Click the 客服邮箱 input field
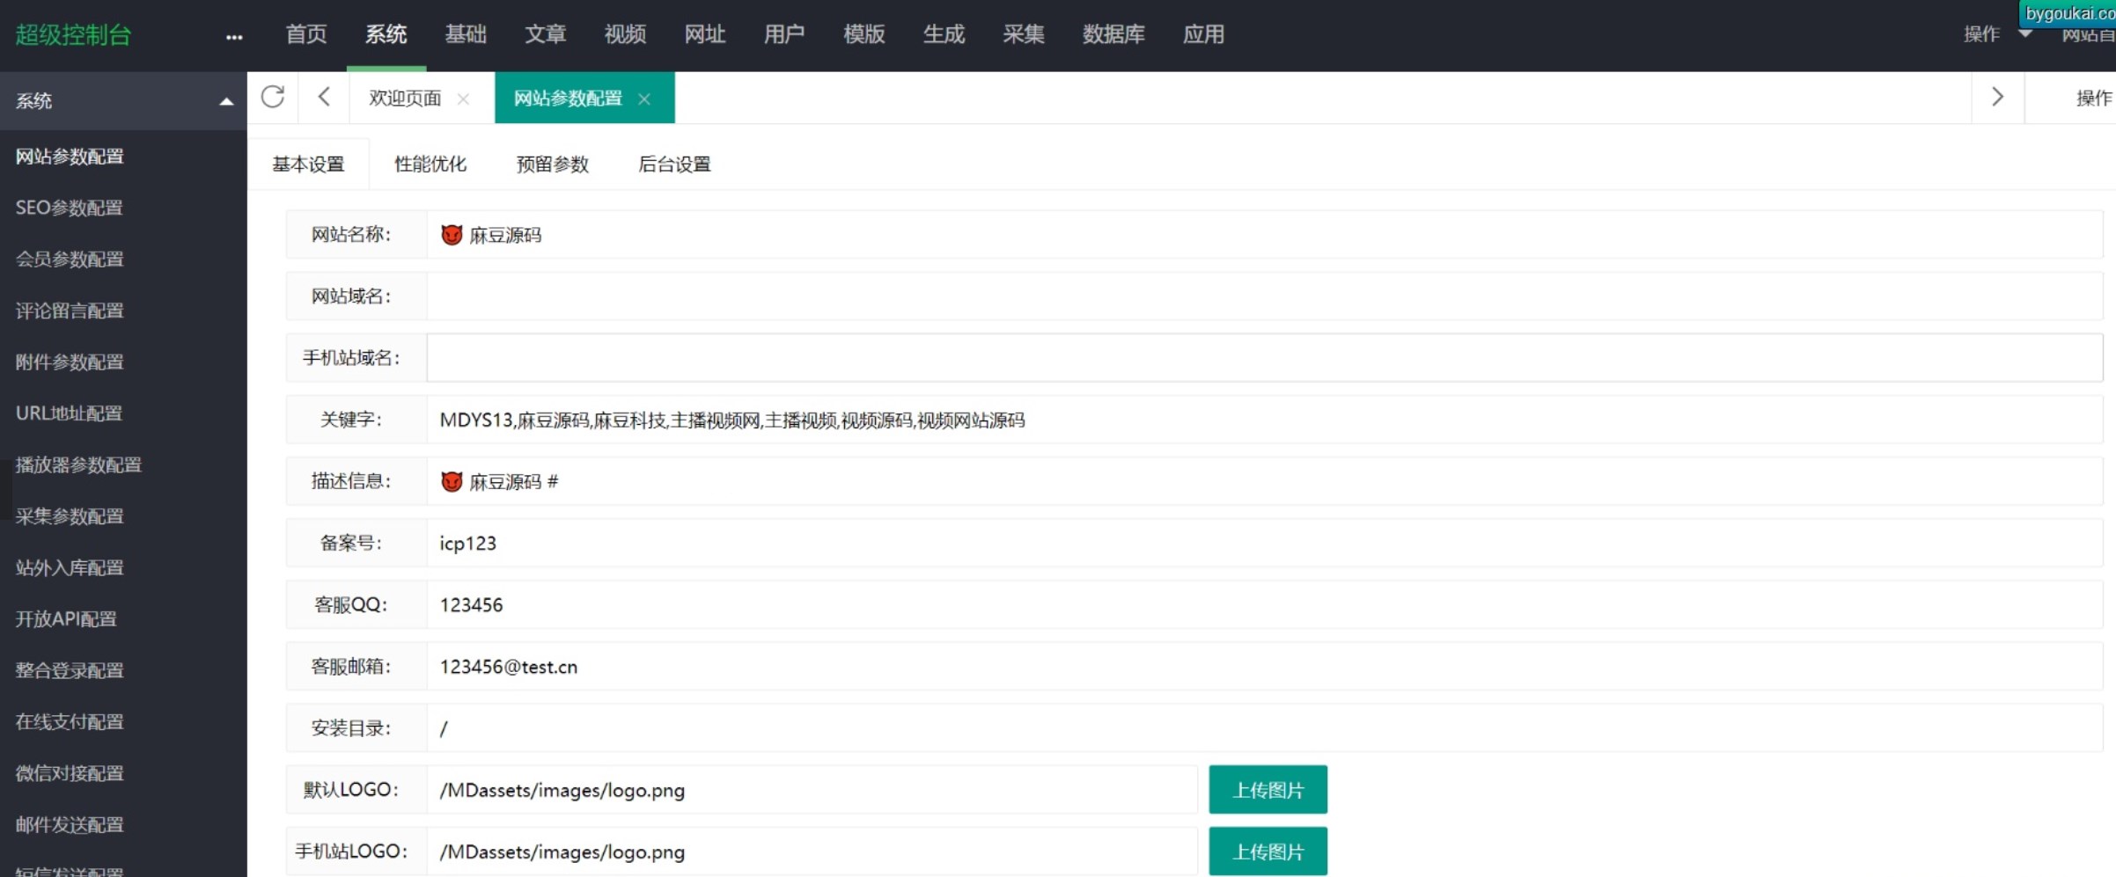Image resolution: width=2116 pixels, height=877 pixels. tap(1265, 666)
